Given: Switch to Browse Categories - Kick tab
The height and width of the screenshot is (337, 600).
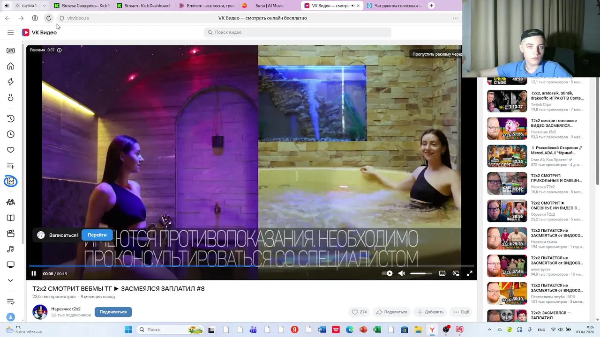Looking at the screenshot, I should [82, 6].
